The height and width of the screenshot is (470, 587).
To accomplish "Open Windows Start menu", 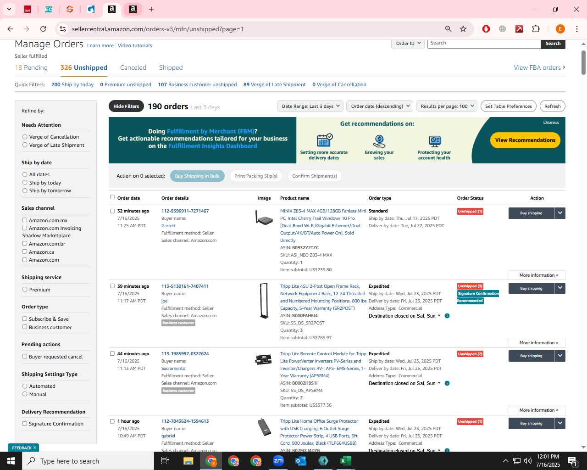I will [11, 461].
